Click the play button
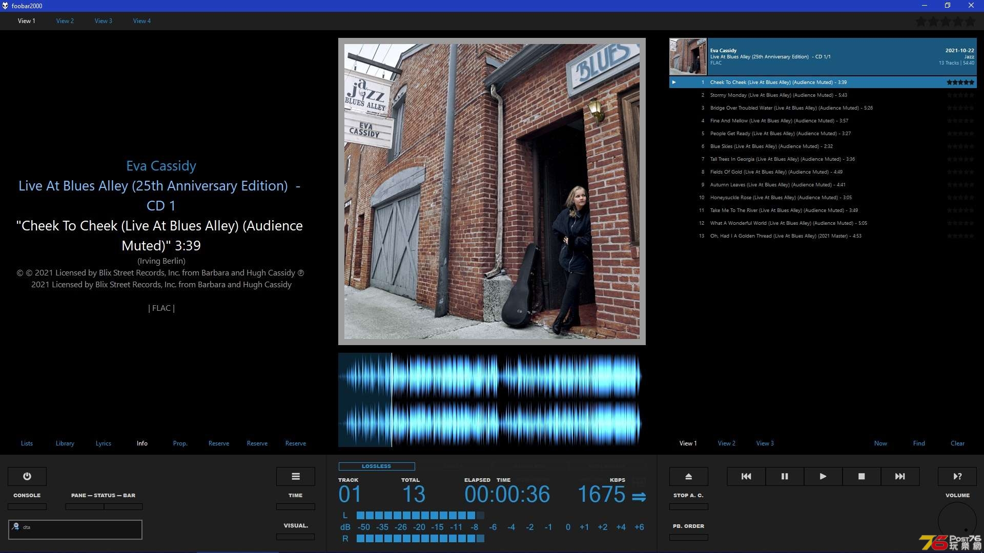Image resolution: width=984 pixels, height=553 pixels. point(823,476)
